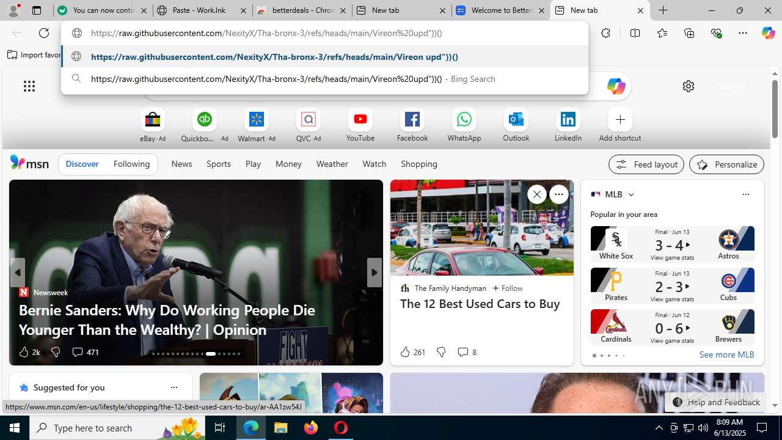
Task: Open more options on used cars card
Action: [558, 194]
